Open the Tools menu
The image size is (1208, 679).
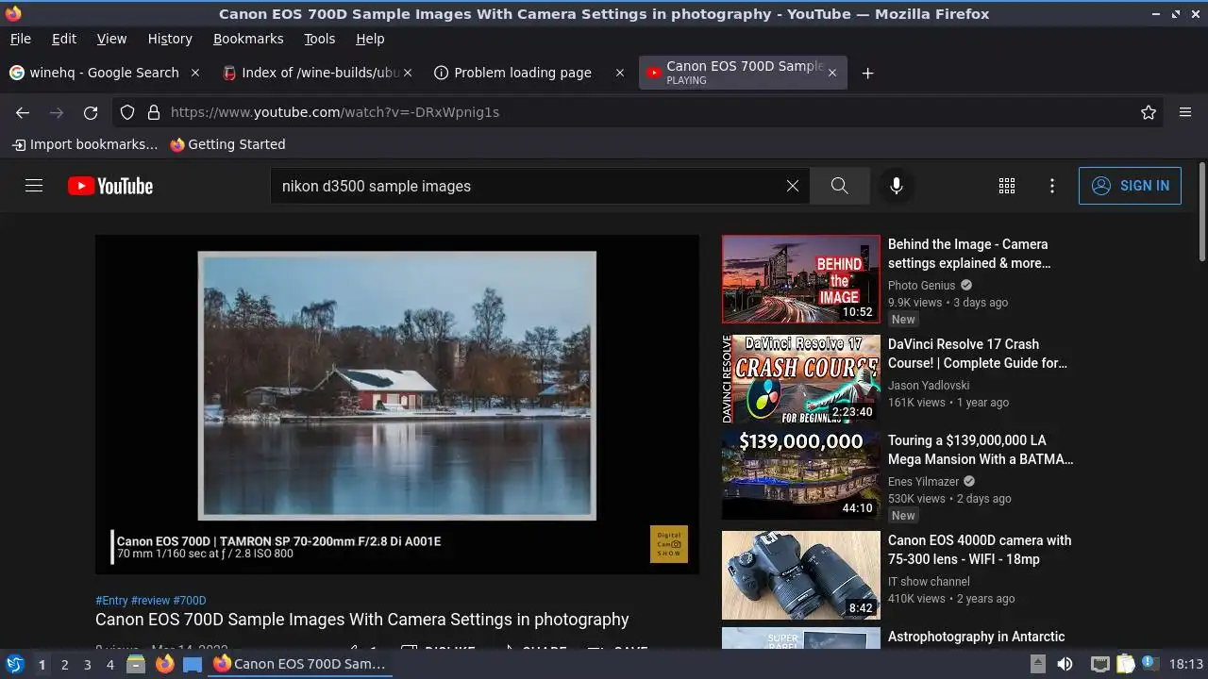click(319, 39)
